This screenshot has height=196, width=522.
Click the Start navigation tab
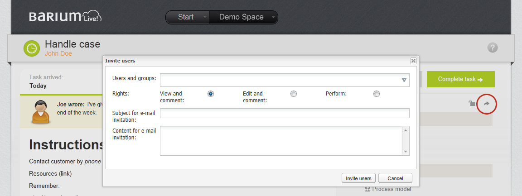coord(186,17)
